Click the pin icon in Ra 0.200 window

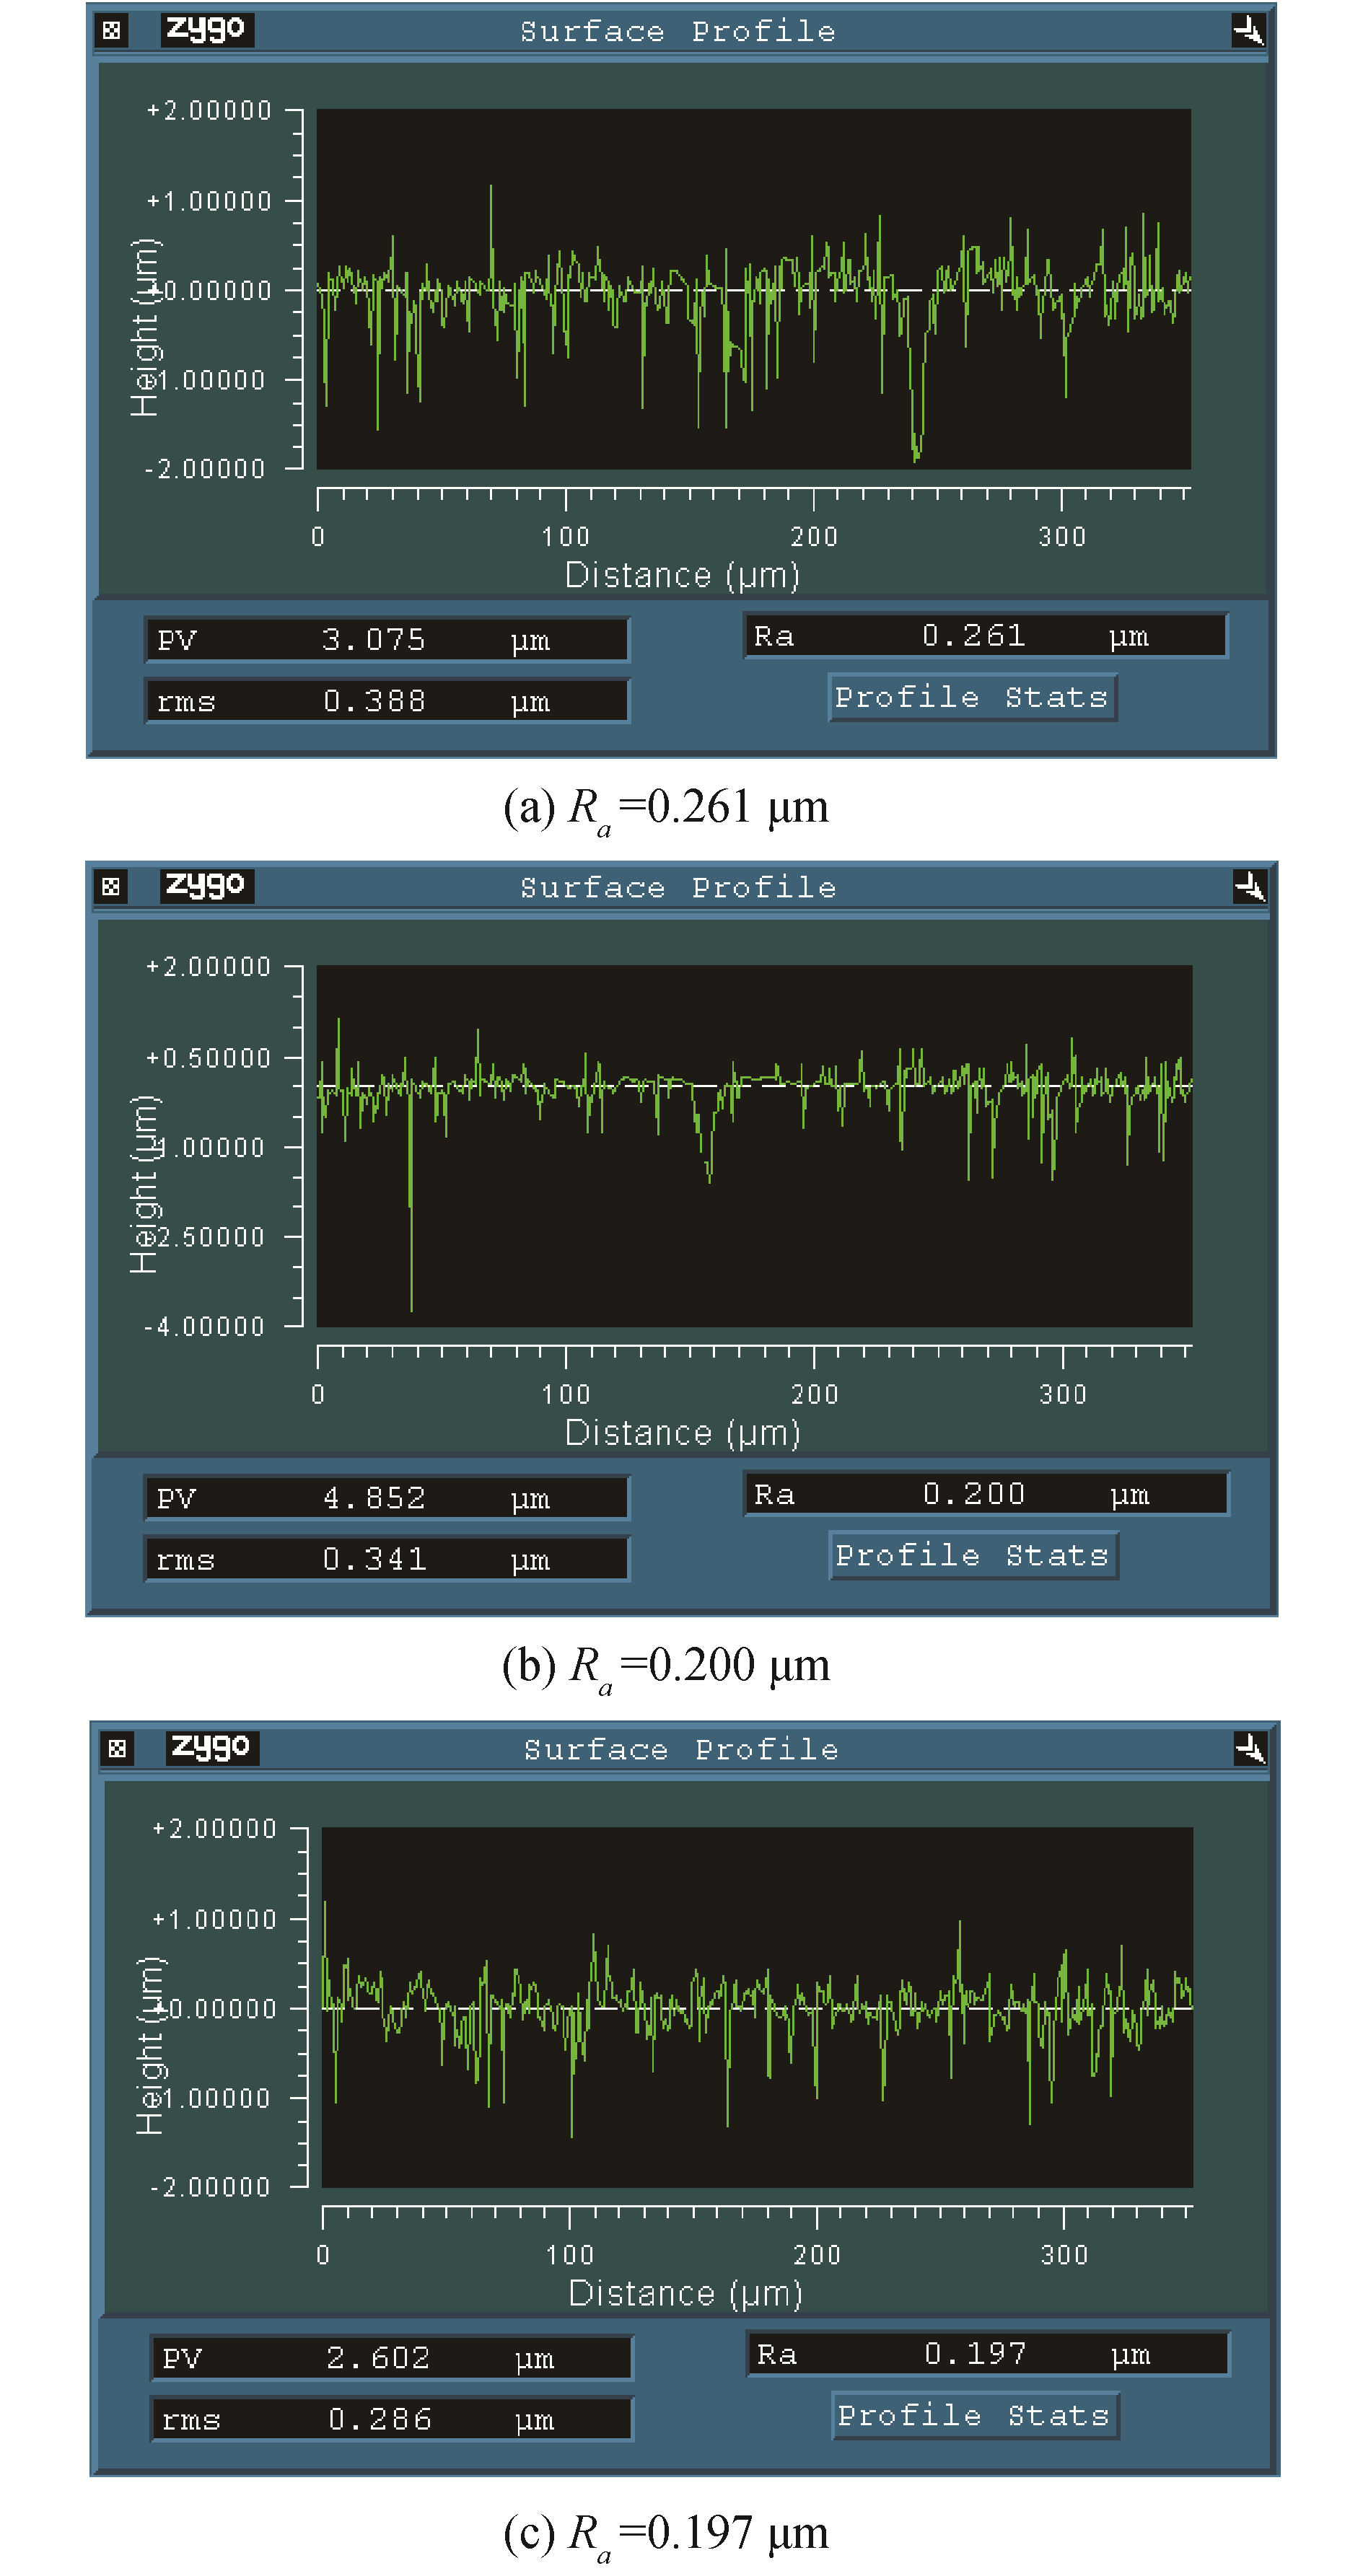click(1249, 887)
